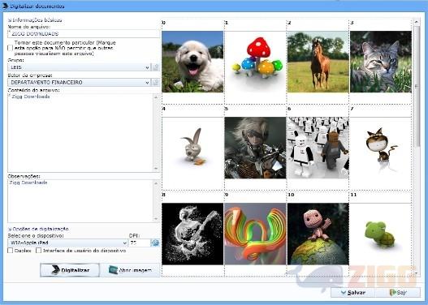Select the brown horse thumbnail 2
Image resolution: width=428 pixels, height=305 pixels.
click(x=318, y=62)
